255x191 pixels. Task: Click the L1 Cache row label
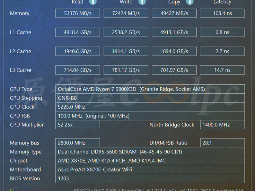tap(20, 32)
